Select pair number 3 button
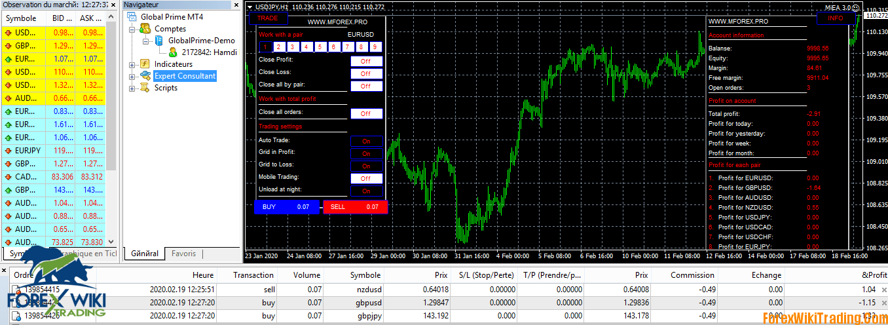The height and width of the screenshot is (325, 888). [x=293, y=47]
